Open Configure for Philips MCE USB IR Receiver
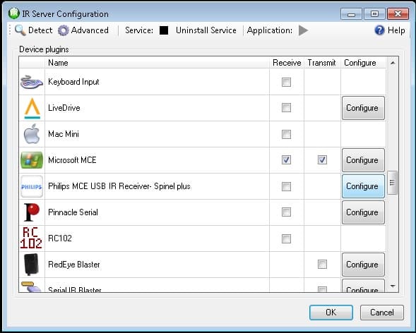This screenshot has width=416, height=333. pos(363,186)
